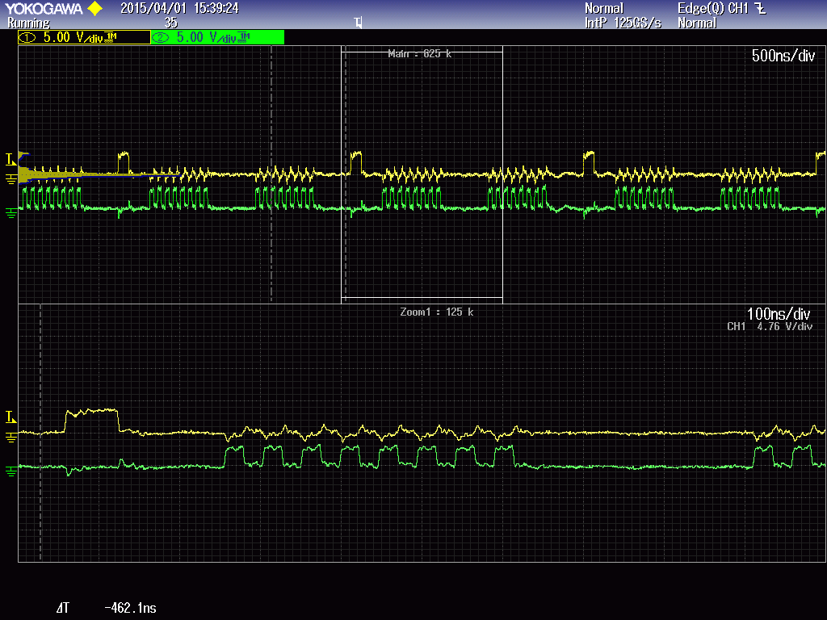Click the date 2015/04/01 15:39:24 readout
Screen dimensions: 827x620
[x=179, y=8]
